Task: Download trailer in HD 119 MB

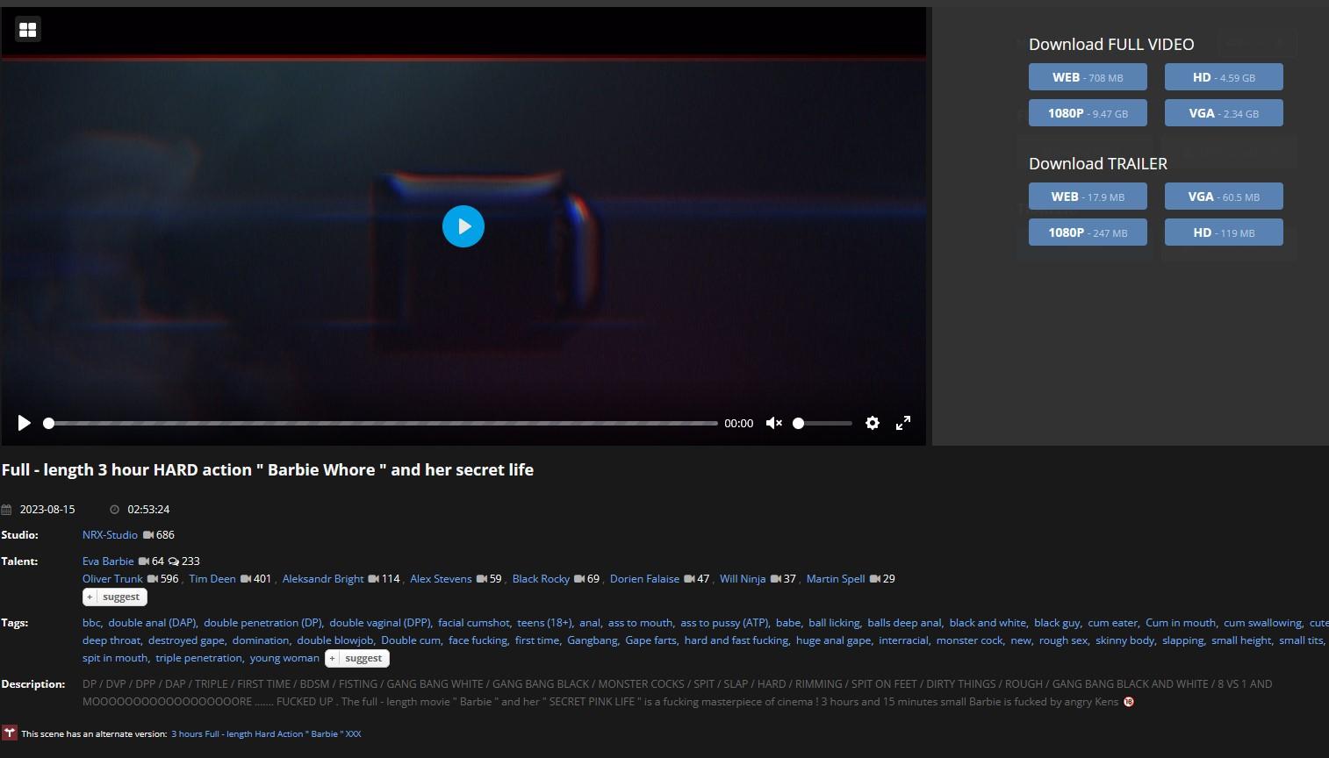Action: click(1223, 232)
